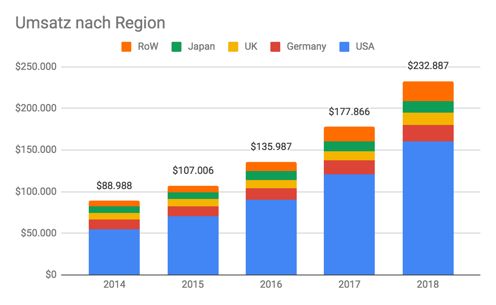Select the orange RoW segment of 2016 bar

(271, 166)
